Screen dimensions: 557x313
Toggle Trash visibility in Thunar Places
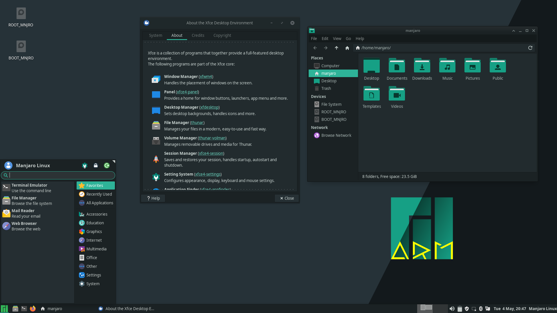tap(326, 88)
